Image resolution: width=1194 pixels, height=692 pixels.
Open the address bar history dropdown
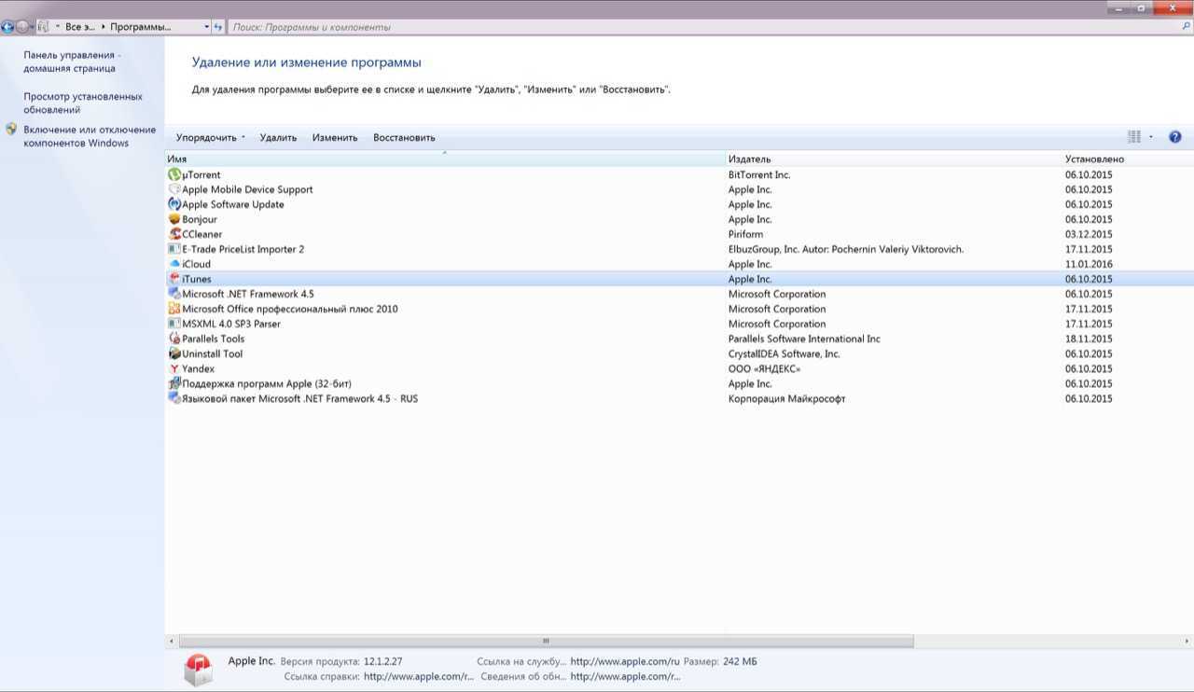(x=206, y=27)
